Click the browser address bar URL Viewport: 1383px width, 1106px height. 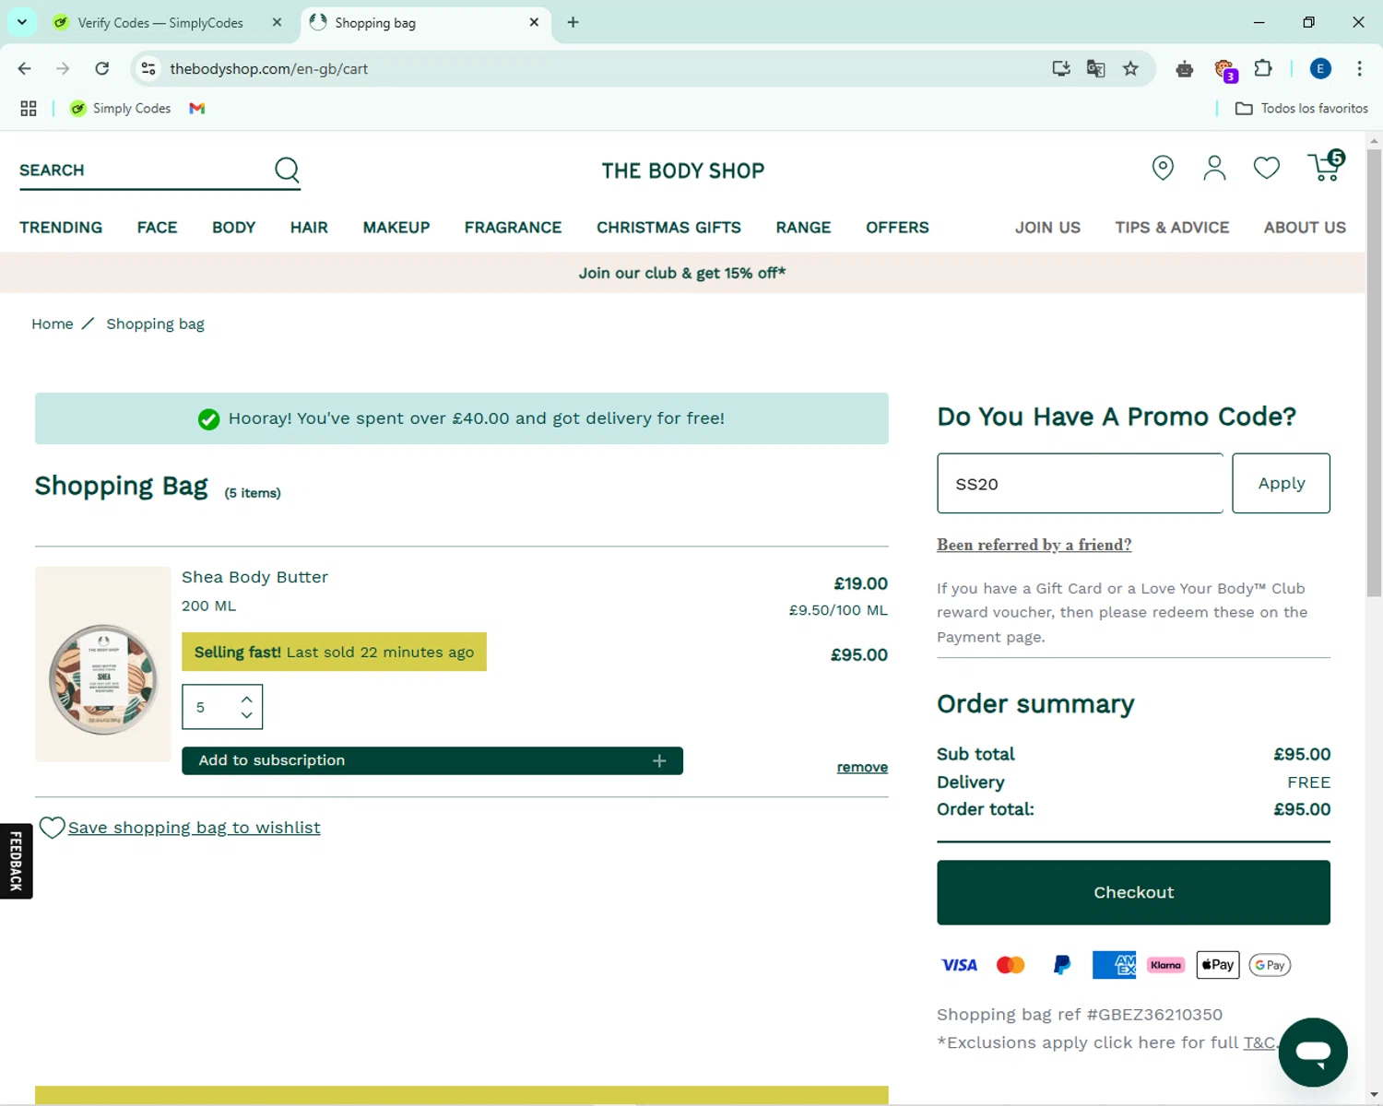click(268, 68)
